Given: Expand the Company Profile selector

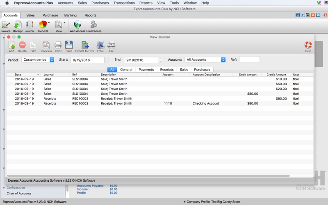Looking at the screenshot, I should click(212, 202).
